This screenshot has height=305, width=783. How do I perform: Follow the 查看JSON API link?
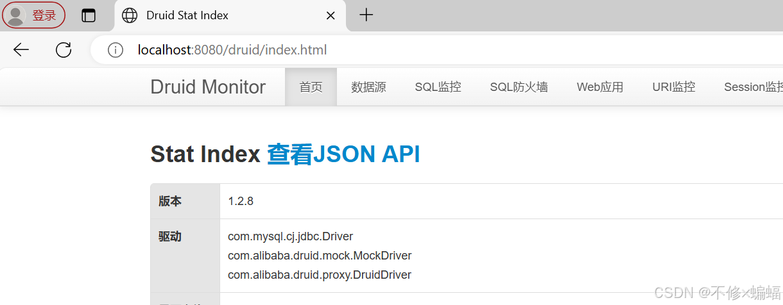click(x=343, y=154)
